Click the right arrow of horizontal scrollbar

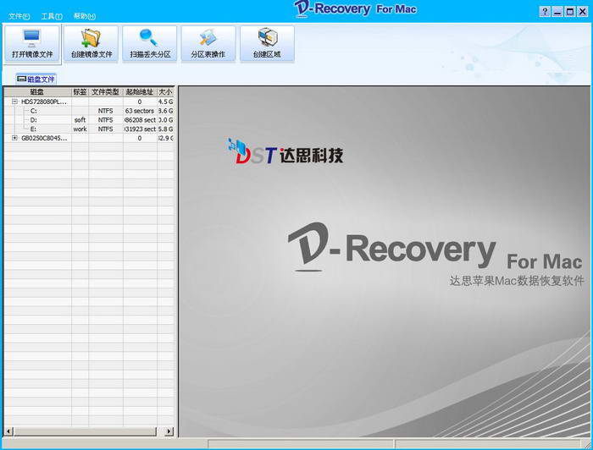coord(169,431)
